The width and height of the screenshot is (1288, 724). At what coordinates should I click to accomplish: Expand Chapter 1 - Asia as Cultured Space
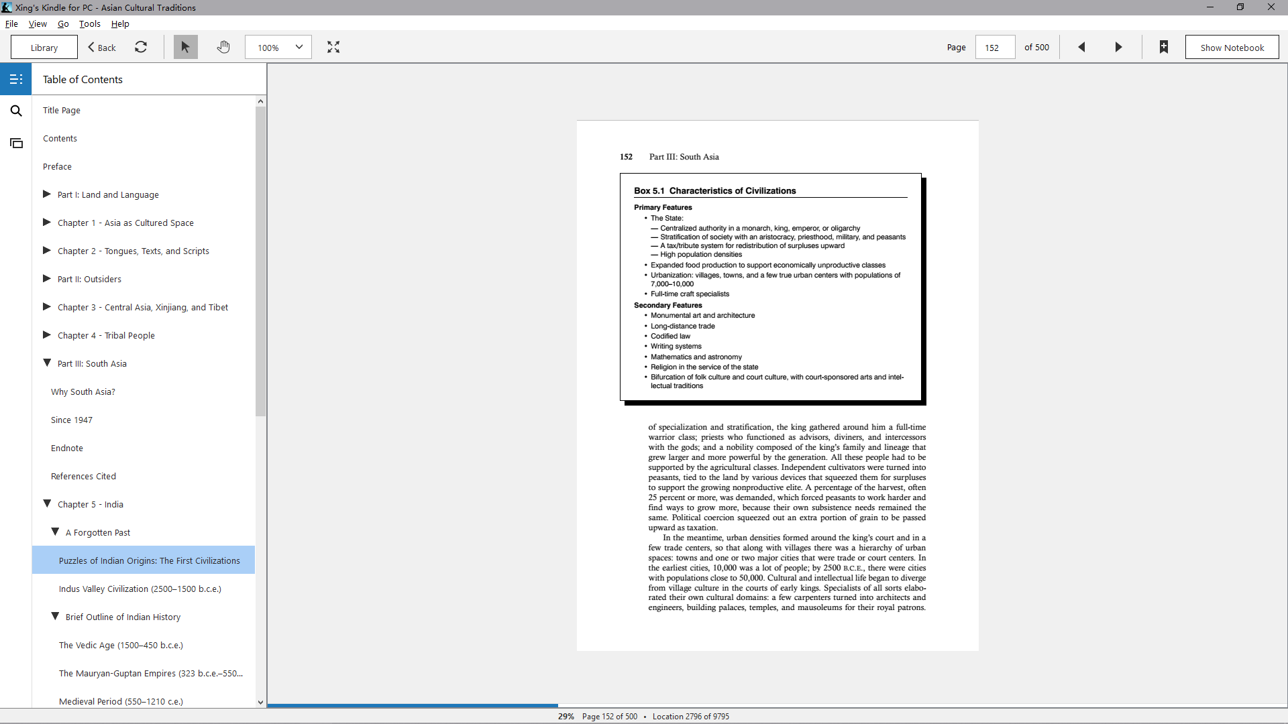47,222
